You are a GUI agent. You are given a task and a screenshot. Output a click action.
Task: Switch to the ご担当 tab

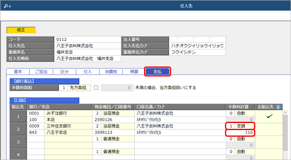tap(41, 71)
